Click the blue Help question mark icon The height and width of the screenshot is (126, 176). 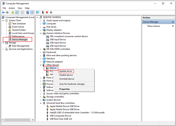coord(28,12)
